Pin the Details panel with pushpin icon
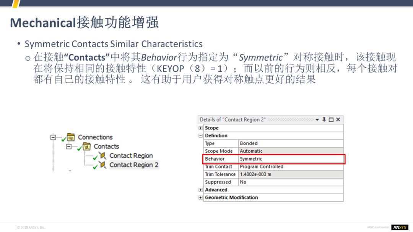The width and height of the screenshot is (413, 232). (324, 120)
